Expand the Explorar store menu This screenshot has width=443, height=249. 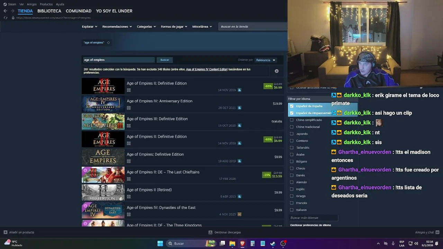89,27
